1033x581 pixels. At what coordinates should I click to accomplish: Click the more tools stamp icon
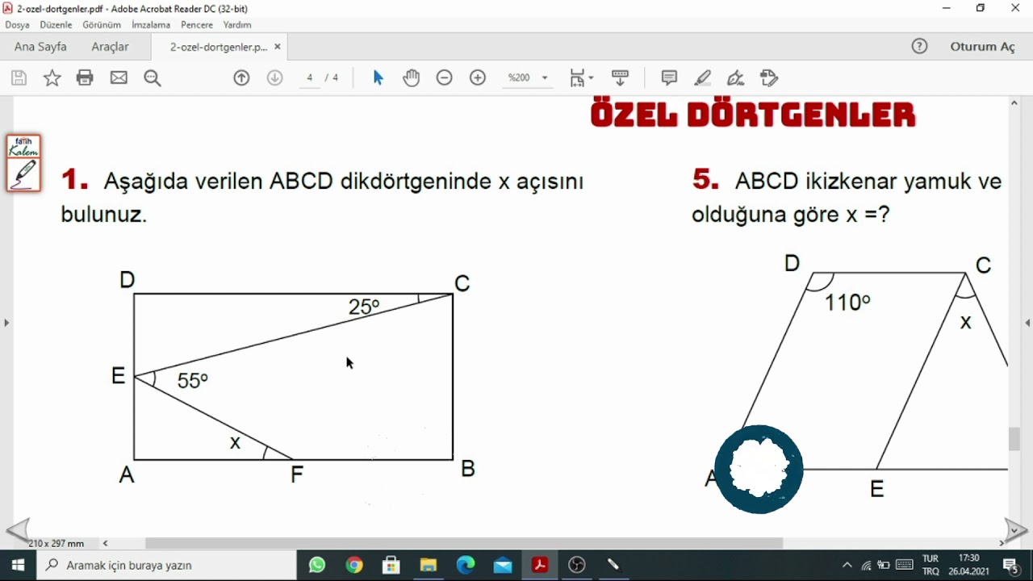coord(769,78)
